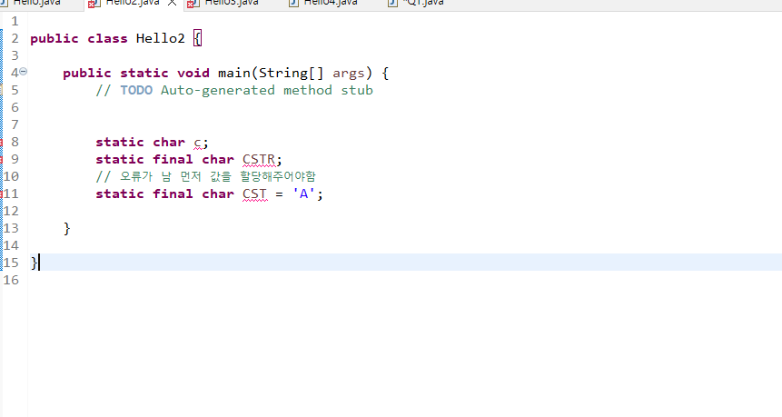Click the Korean comment on line 10
Image resolution: width=782 pixels, height=417 pixels.
tap(205, 176)
